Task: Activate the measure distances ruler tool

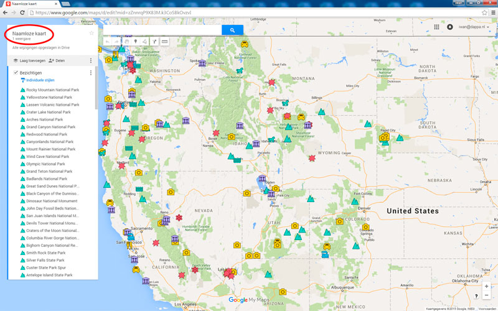Action: pyautogui.click(x=165, y=42)
